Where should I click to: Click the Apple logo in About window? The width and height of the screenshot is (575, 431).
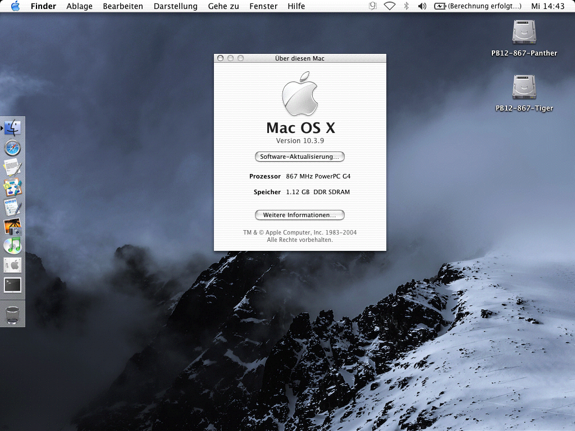300,94
